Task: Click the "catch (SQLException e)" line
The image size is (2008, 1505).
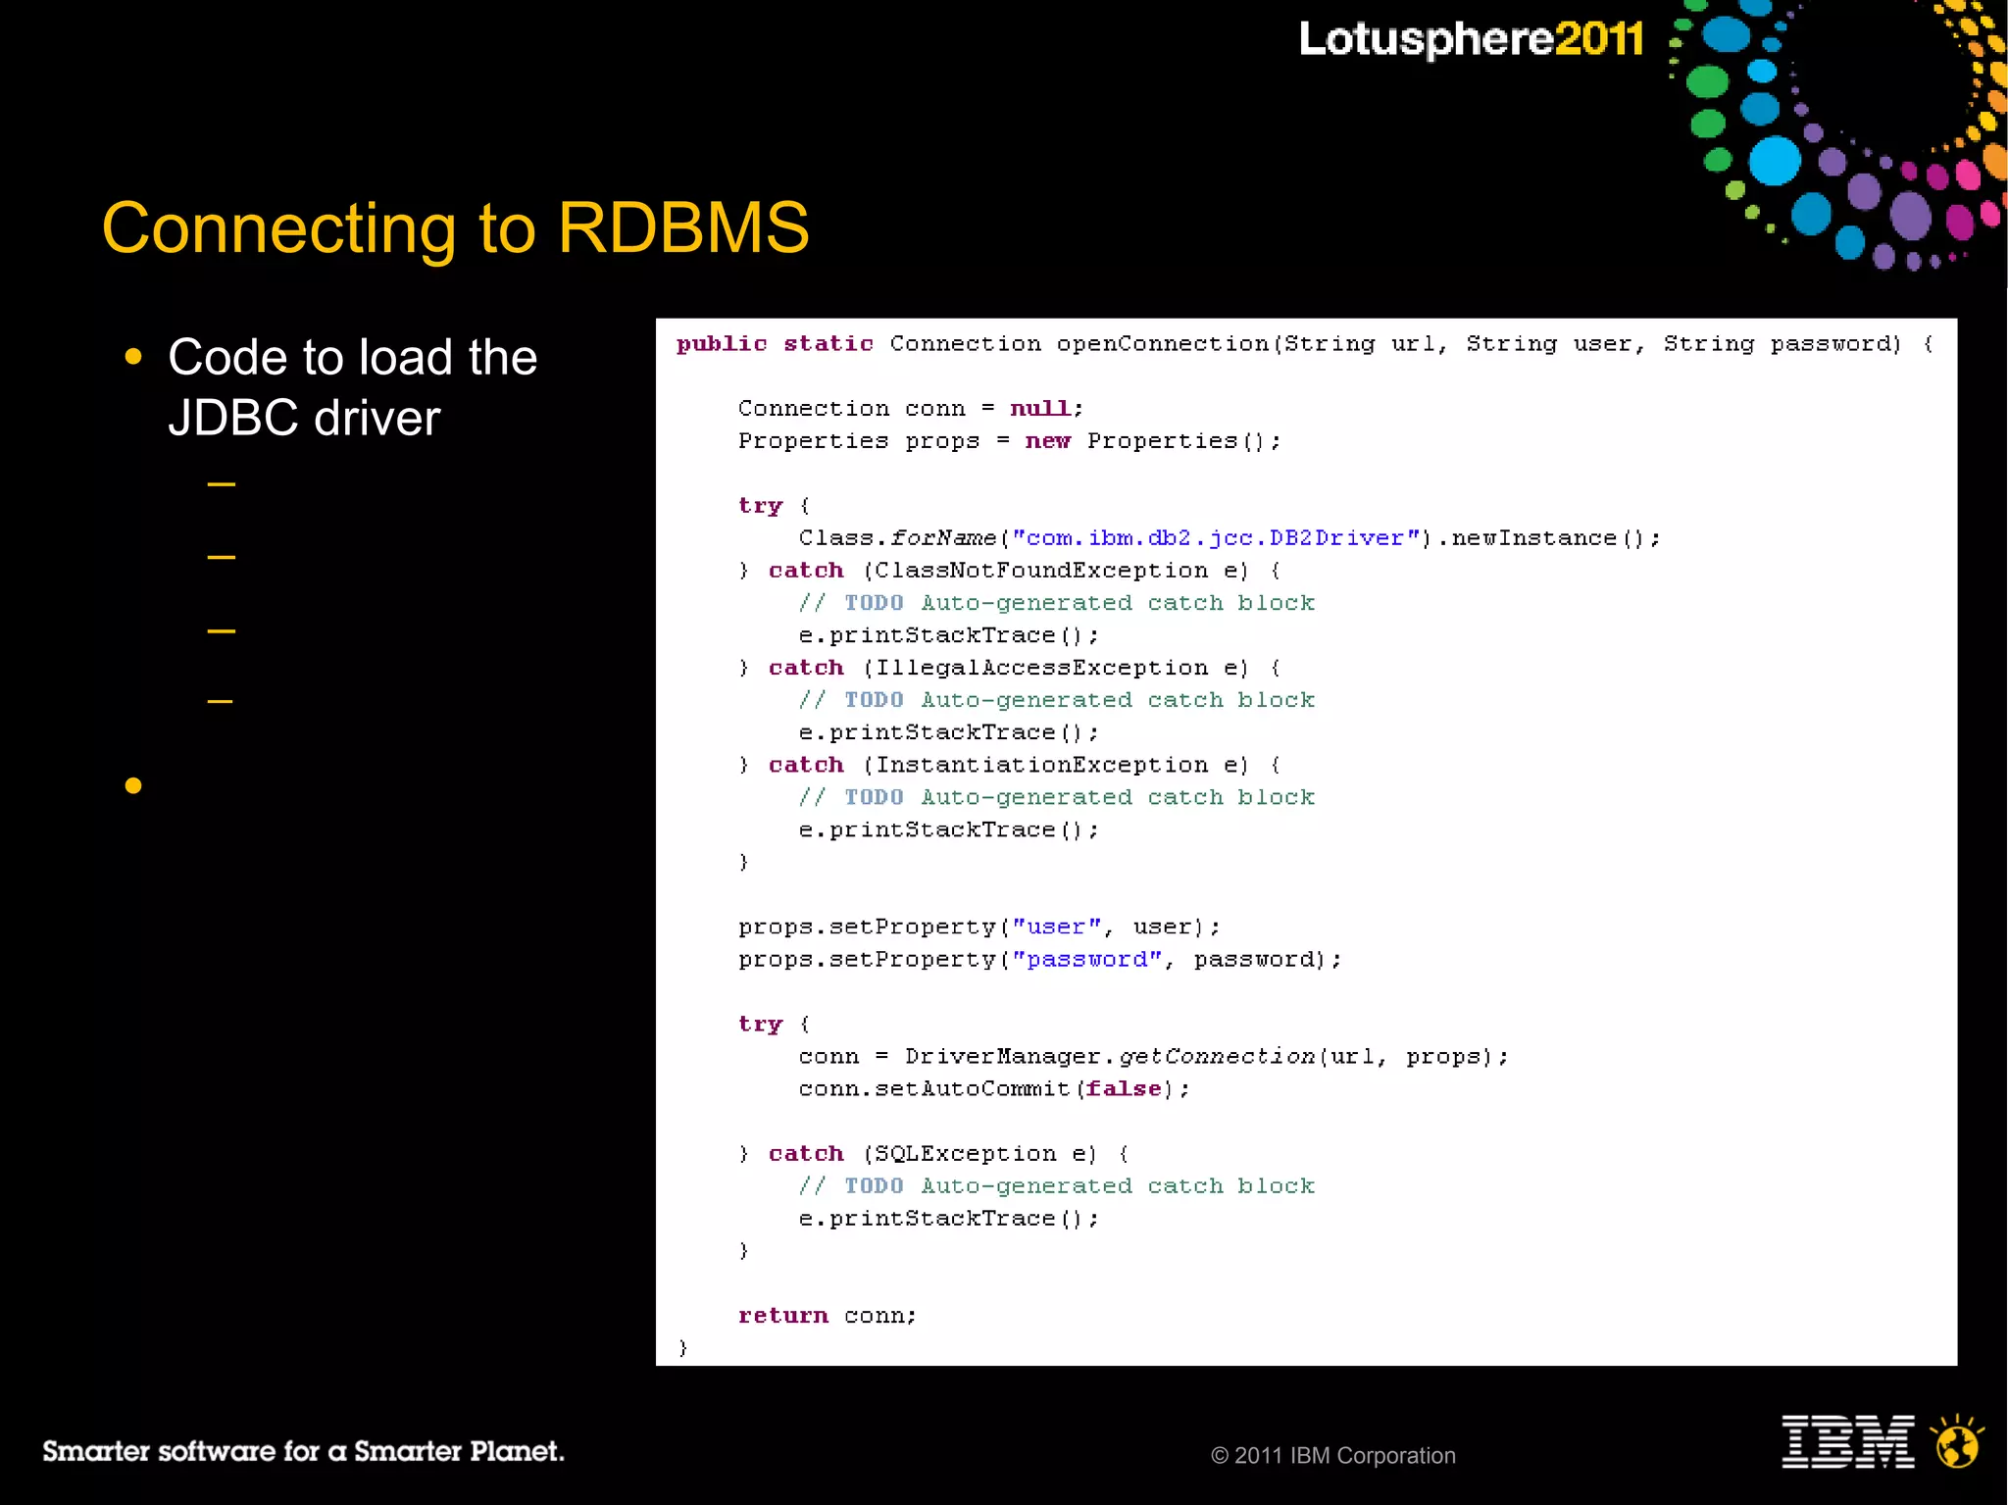Action: coord(934,1153)
